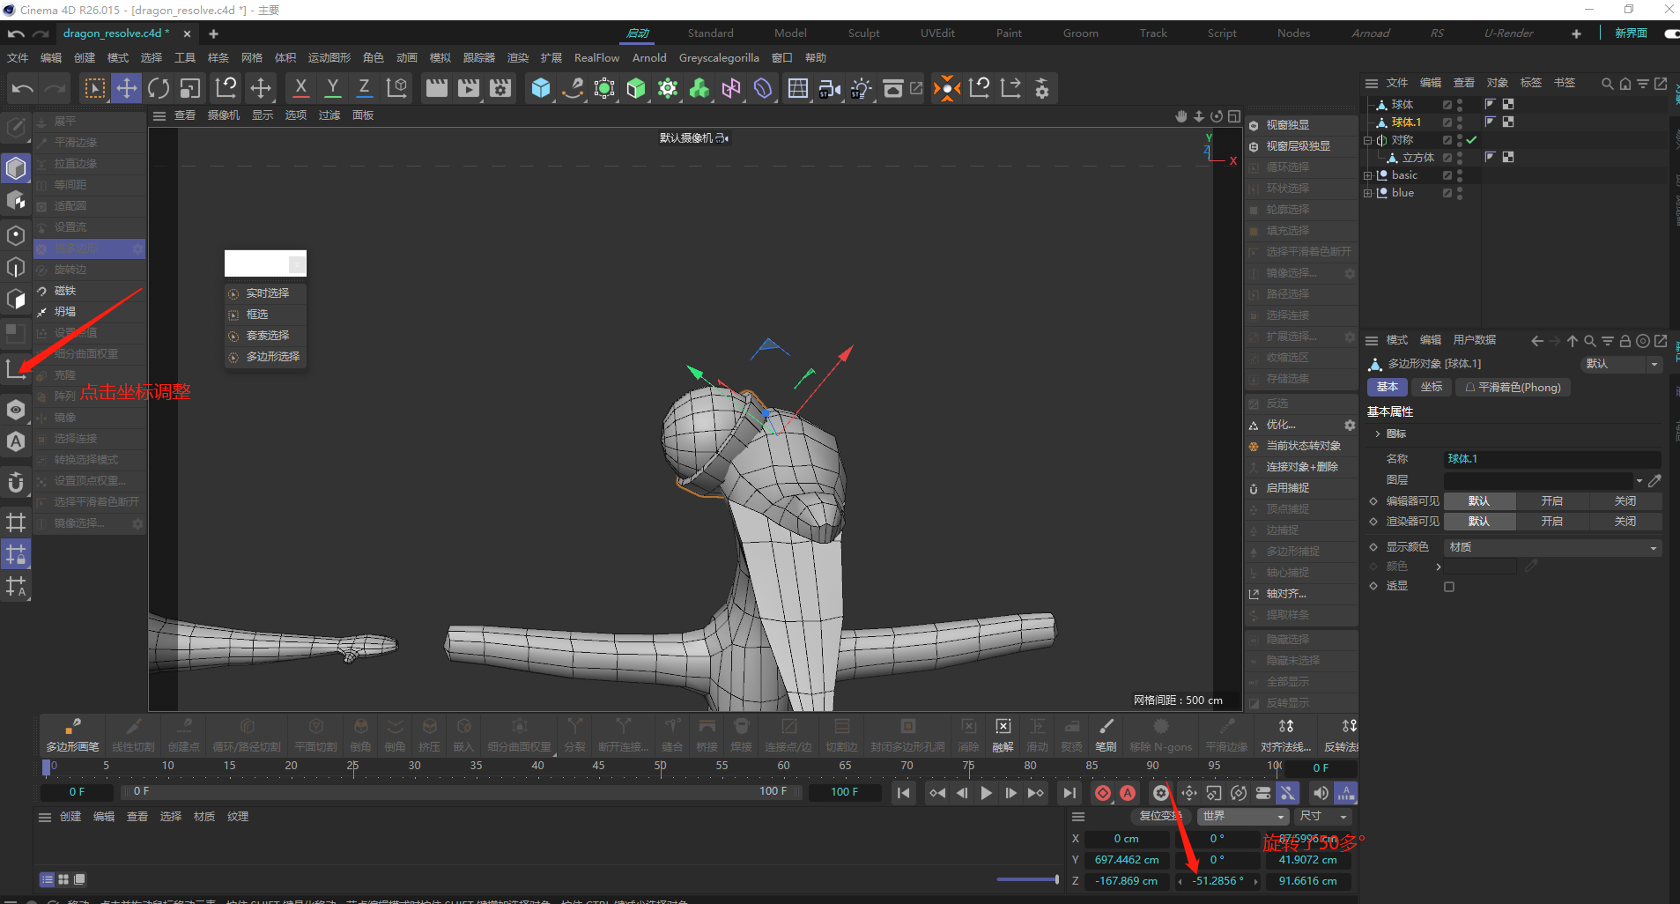Open the Phong shading tab
Screen dimensions: 1680x904
(x=1512, y=388)
